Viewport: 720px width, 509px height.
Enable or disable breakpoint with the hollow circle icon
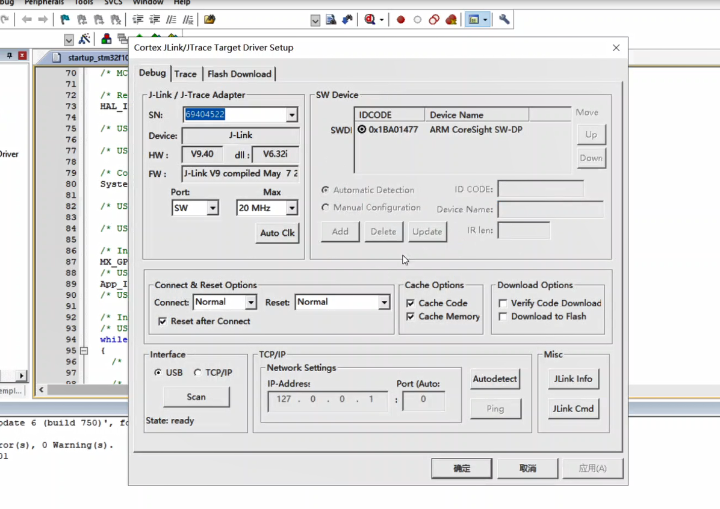(417, 19)
